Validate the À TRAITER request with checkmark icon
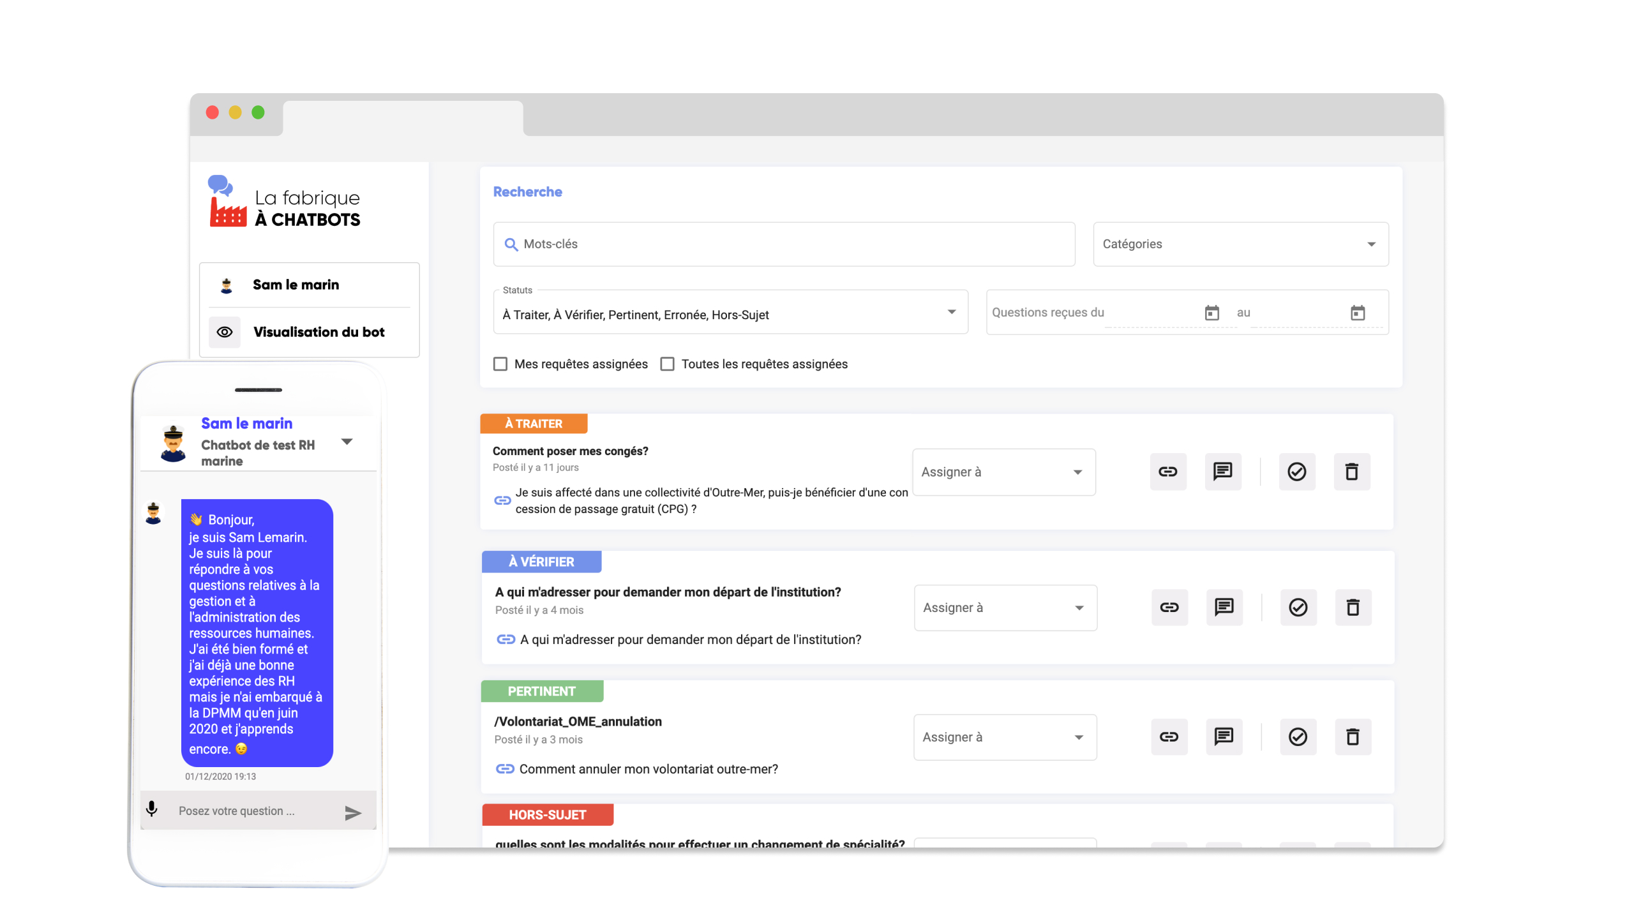 1296,472
